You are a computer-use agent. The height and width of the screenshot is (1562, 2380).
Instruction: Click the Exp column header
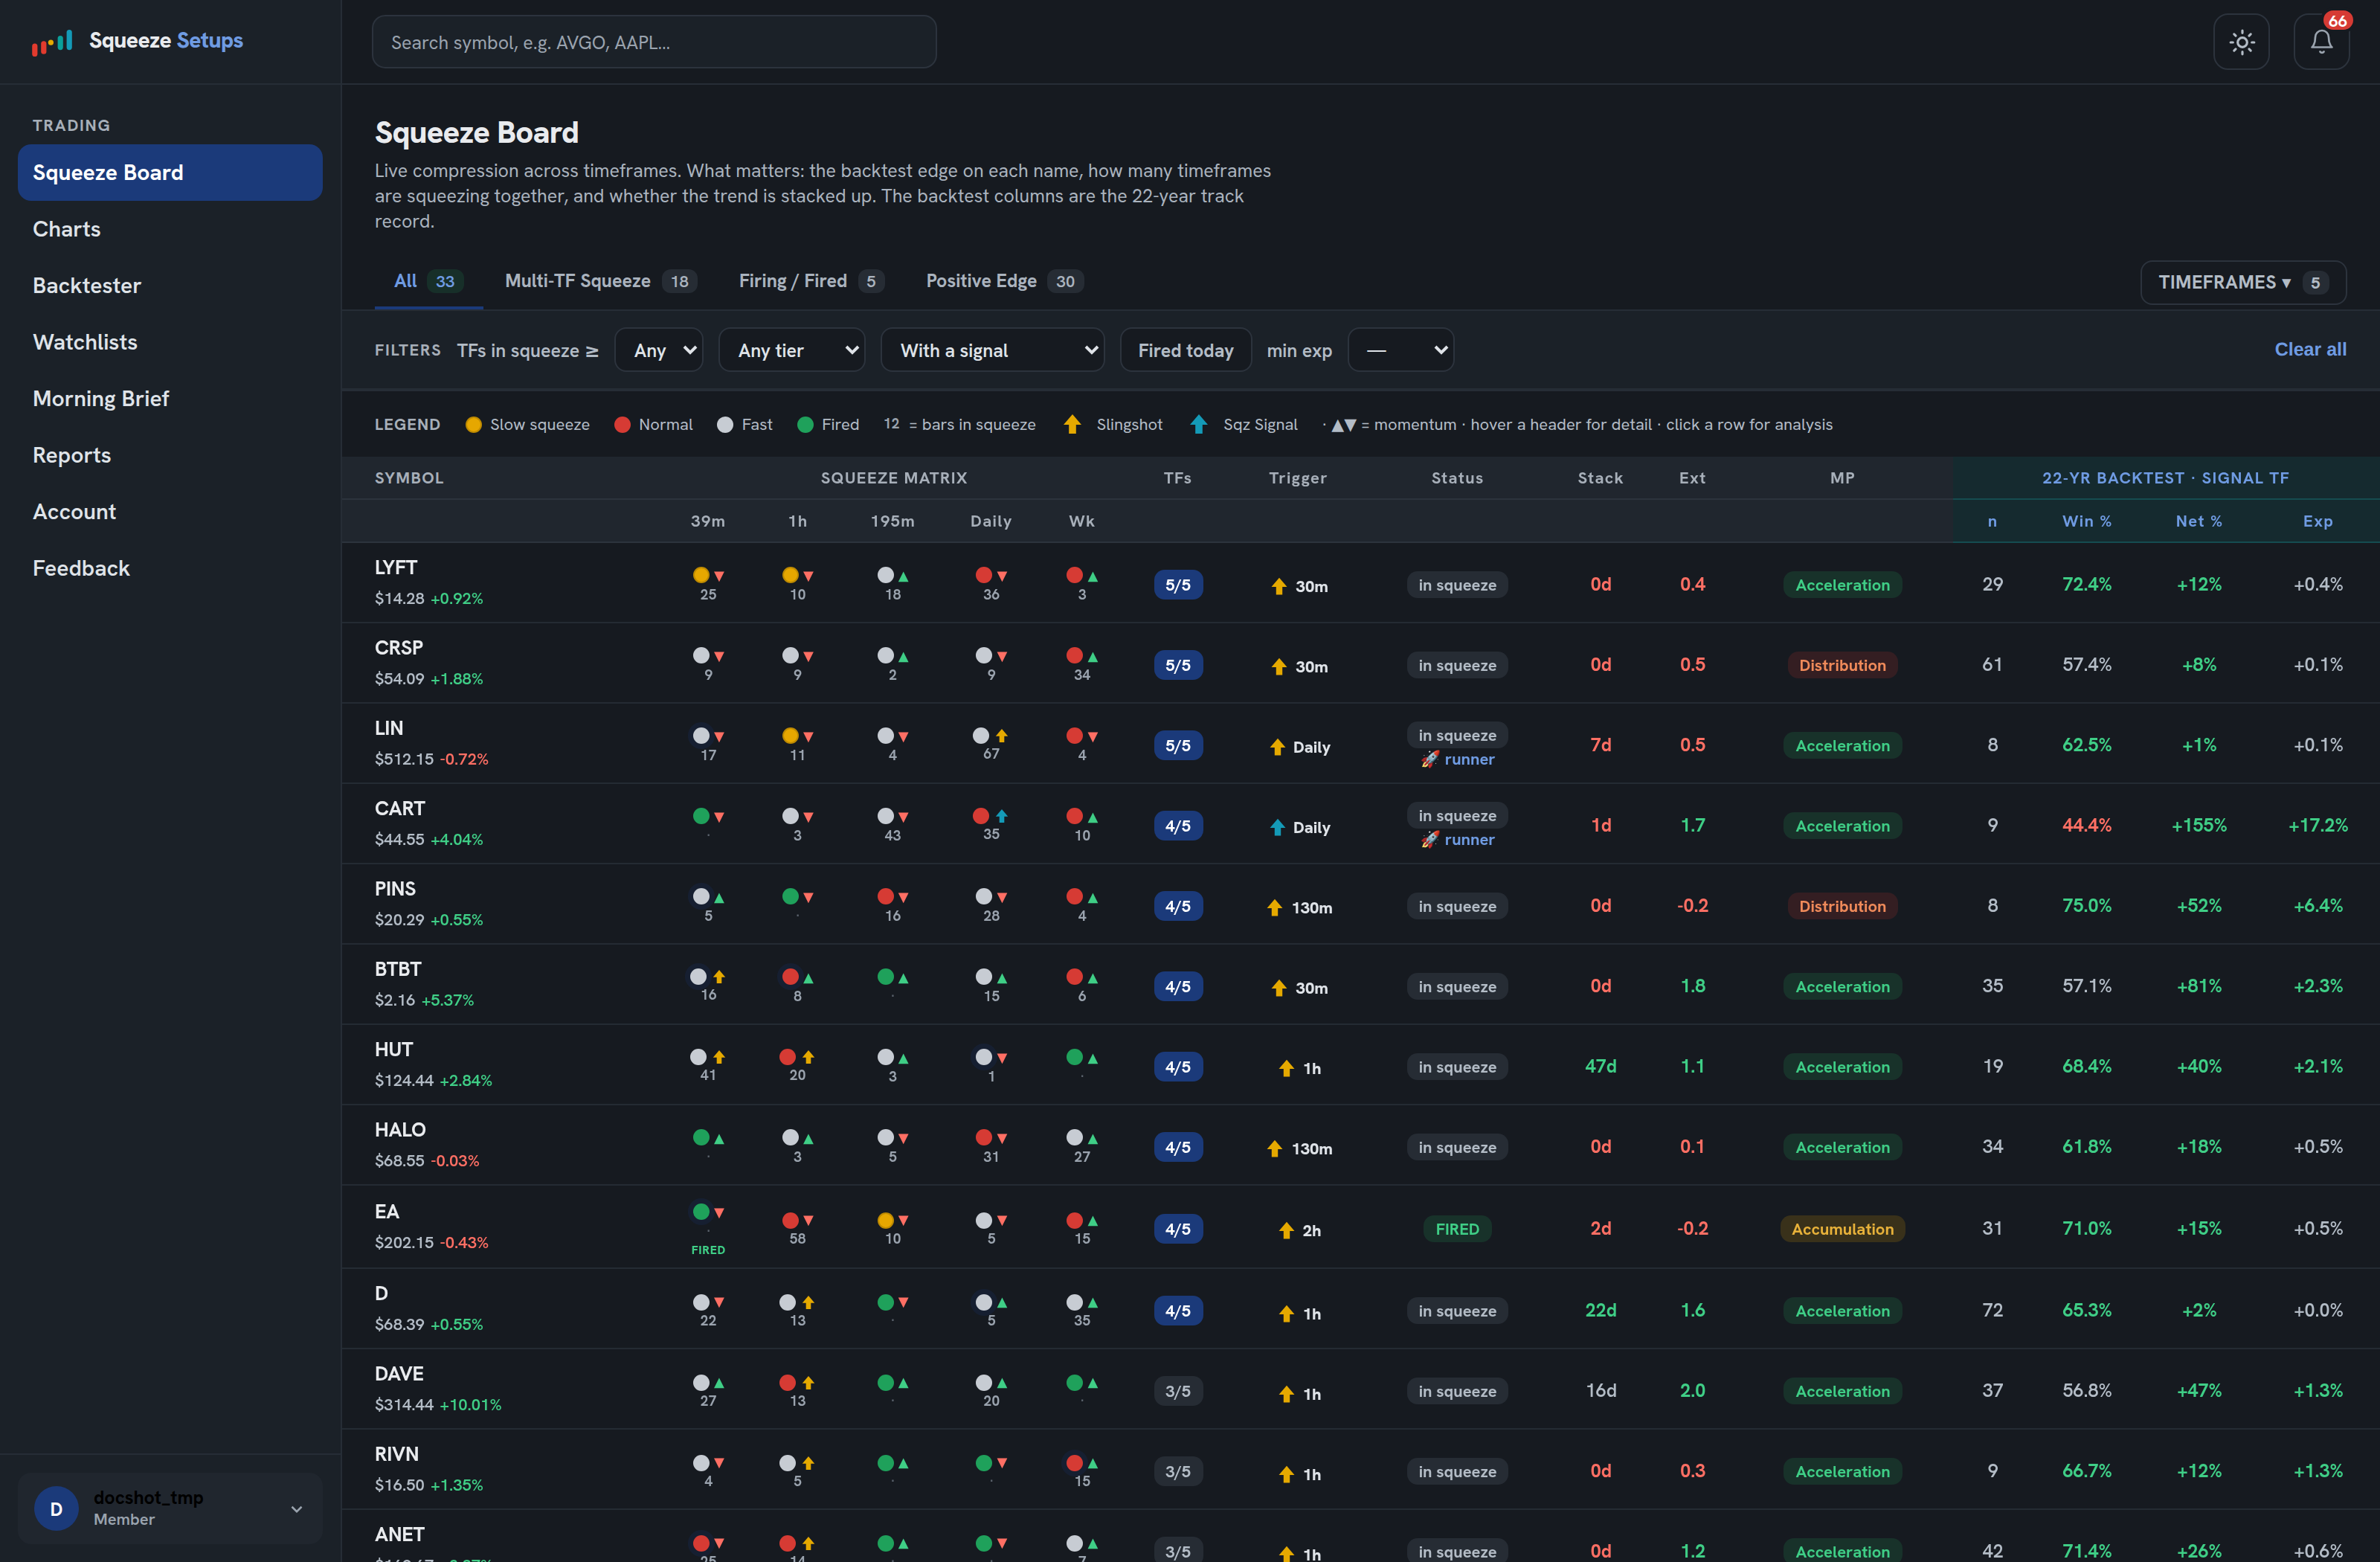(x=2317, y=521)
